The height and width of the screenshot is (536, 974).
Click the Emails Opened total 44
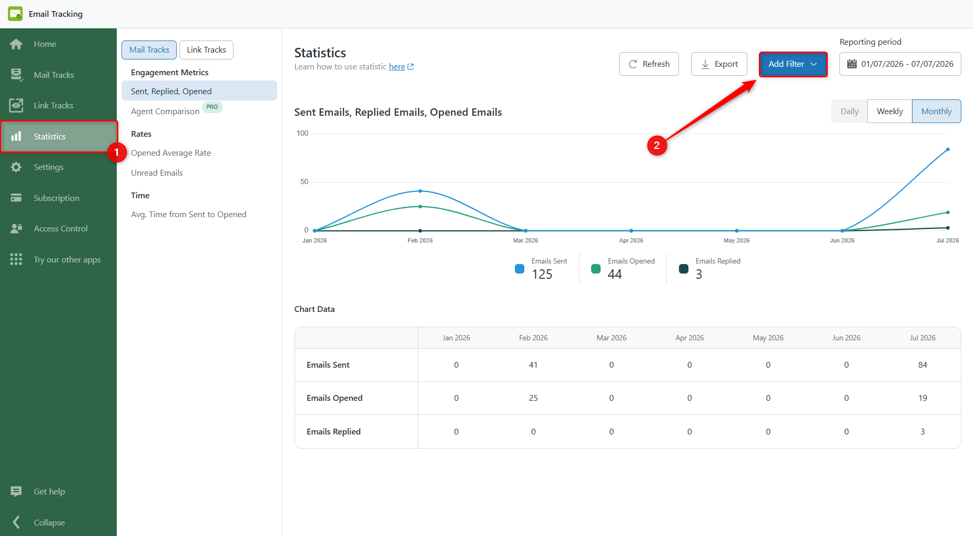(615, 275)
